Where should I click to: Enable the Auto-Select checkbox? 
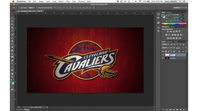(x=19, y=8)
